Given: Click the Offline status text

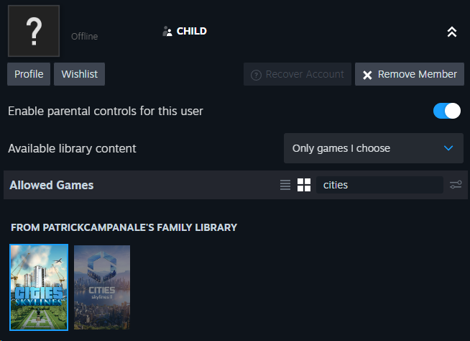Looking at the screenshot, I should tap(84, 37).
